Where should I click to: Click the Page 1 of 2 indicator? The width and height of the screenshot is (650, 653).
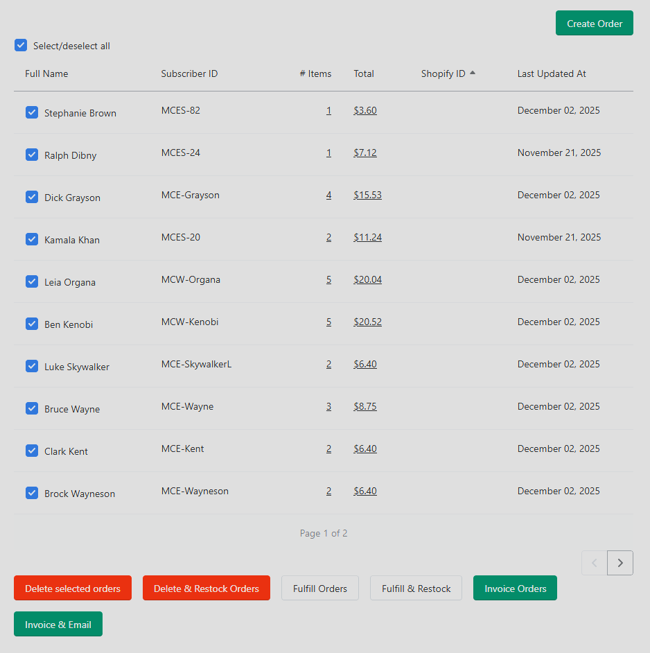(x=324, y=533)
